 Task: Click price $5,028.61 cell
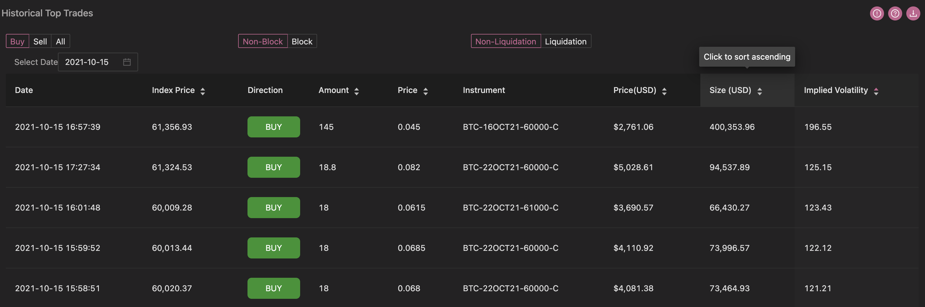pos(633,167)
